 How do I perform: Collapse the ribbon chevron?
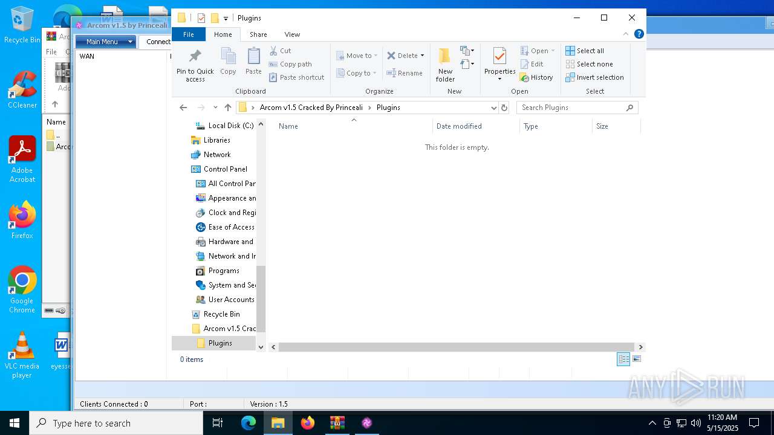click(626, 34)
